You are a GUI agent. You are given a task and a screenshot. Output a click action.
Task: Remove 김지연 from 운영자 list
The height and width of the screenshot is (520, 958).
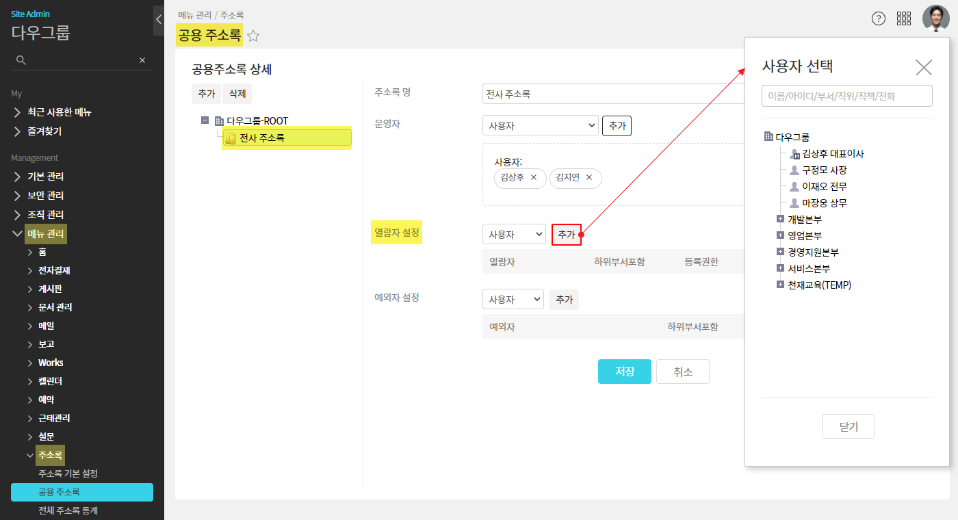click(x=589, y=178)
